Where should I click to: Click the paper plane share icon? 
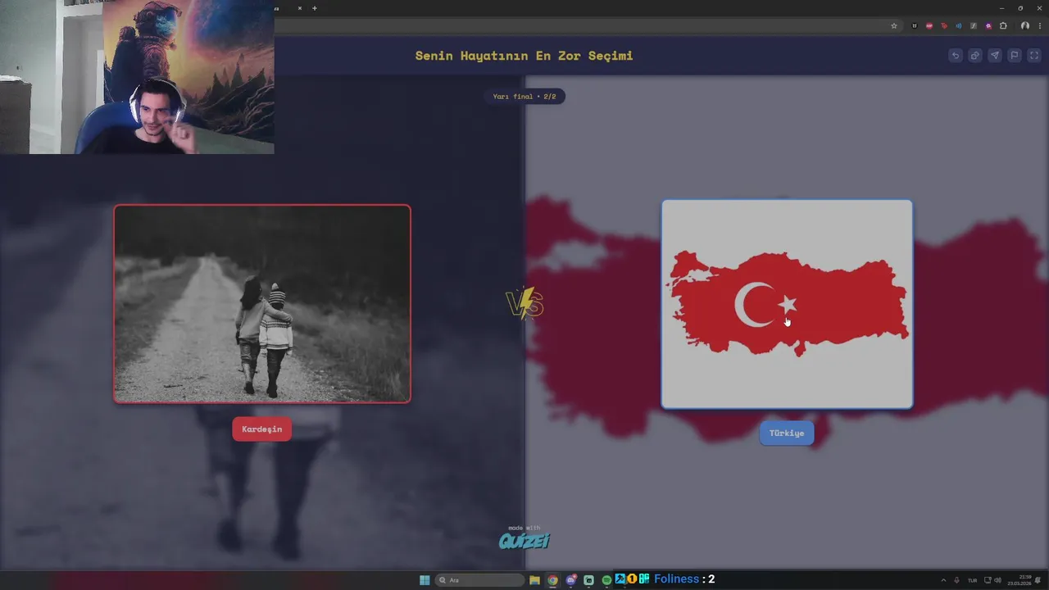[x=995, y=56]
